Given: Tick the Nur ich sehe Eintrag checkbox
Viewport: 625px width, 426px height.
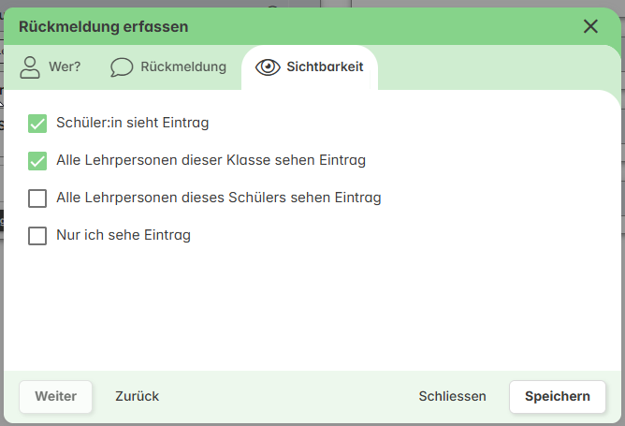Looking at the screenshot, I should coord(37,236).
